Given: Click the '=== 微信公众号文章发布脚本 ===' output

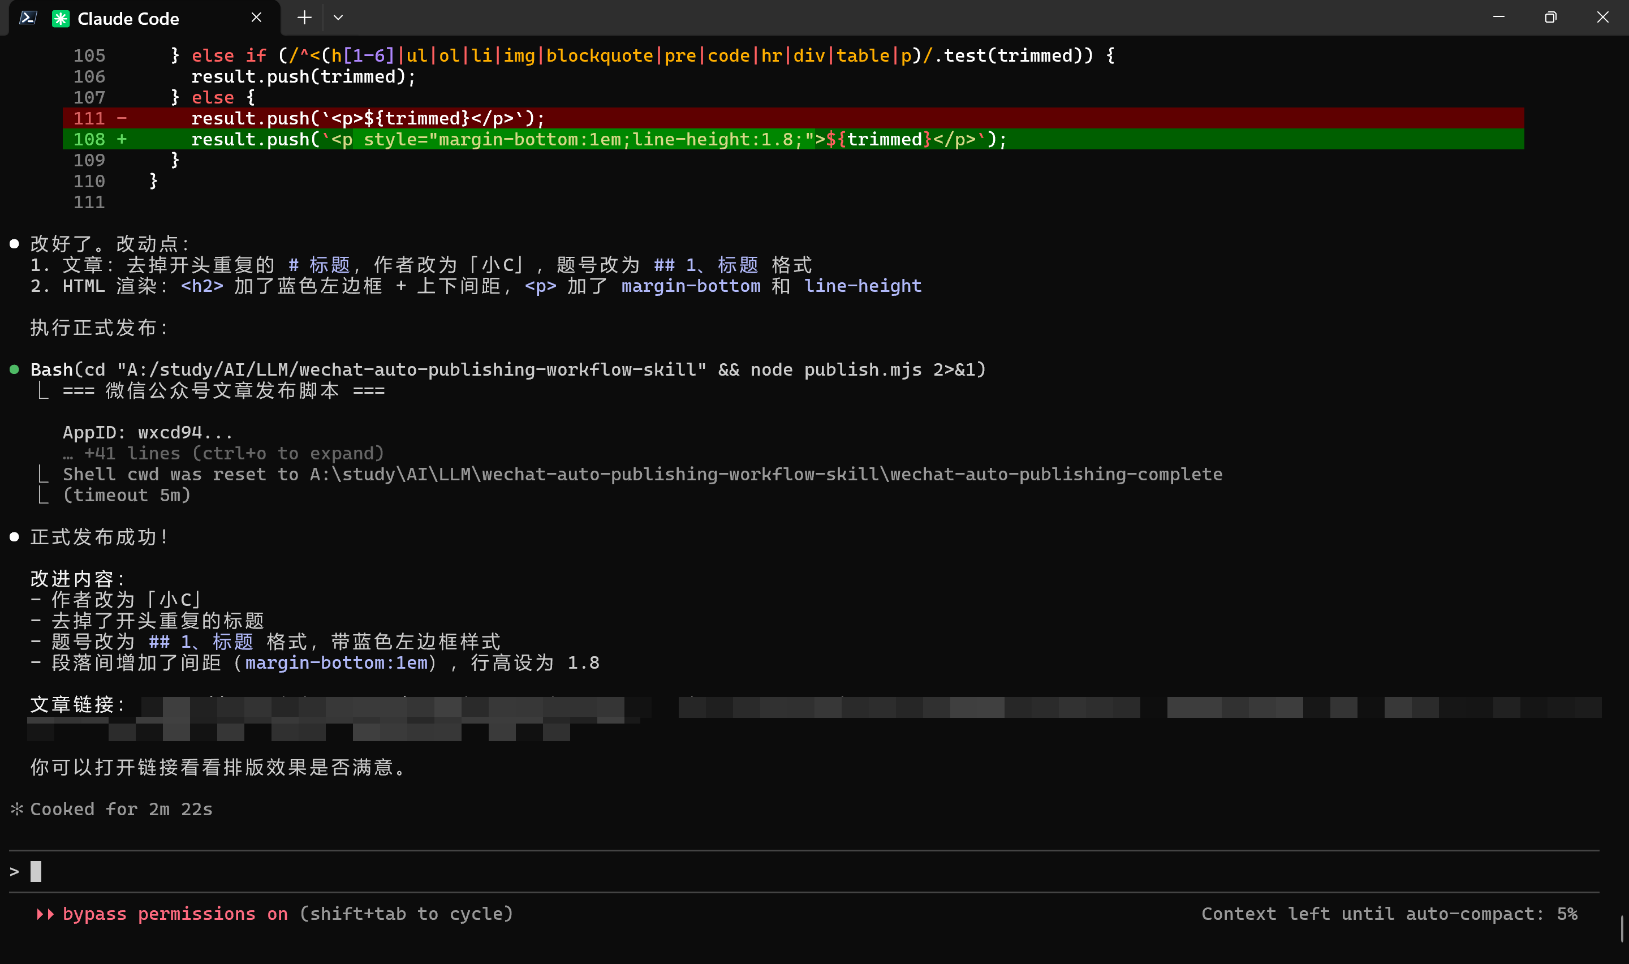Looking at the screenshot, I should (x=223, y=390).
